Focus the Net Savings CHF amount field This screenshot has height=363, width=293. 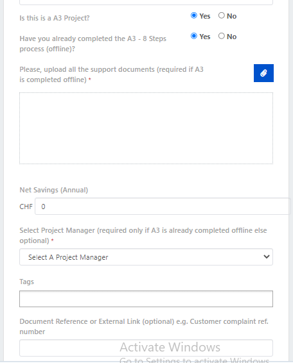coord(163,207)
